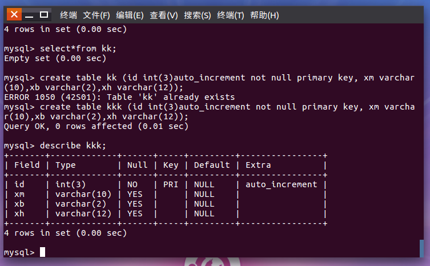430x266 pixels.
Task: Click the 'describe kkk;' command text
Action: 73,146
